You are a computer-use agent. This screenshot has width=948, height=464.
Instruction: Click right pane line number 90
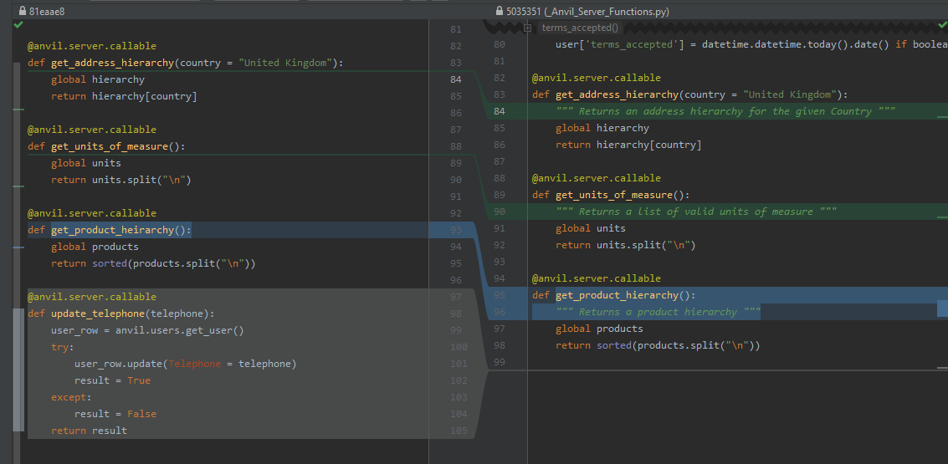[500, 212]
